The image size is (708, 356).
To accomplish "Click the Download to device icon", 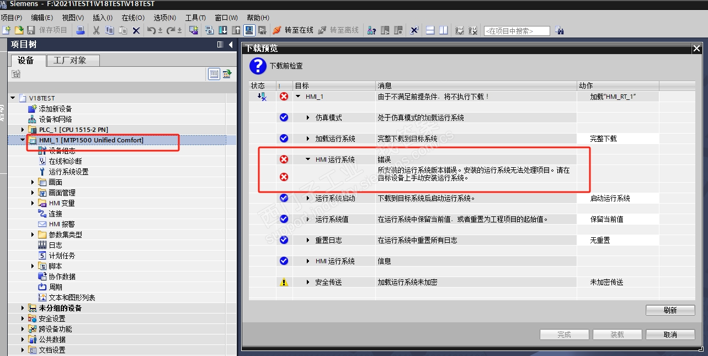I will (x=222, y=30).
